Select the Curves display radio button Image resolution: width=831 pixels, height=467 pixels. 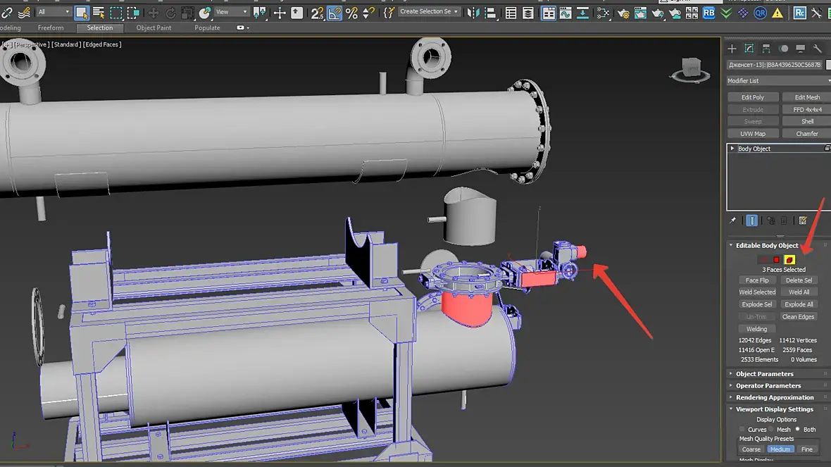pyautogui.click(x=742, y=429)
